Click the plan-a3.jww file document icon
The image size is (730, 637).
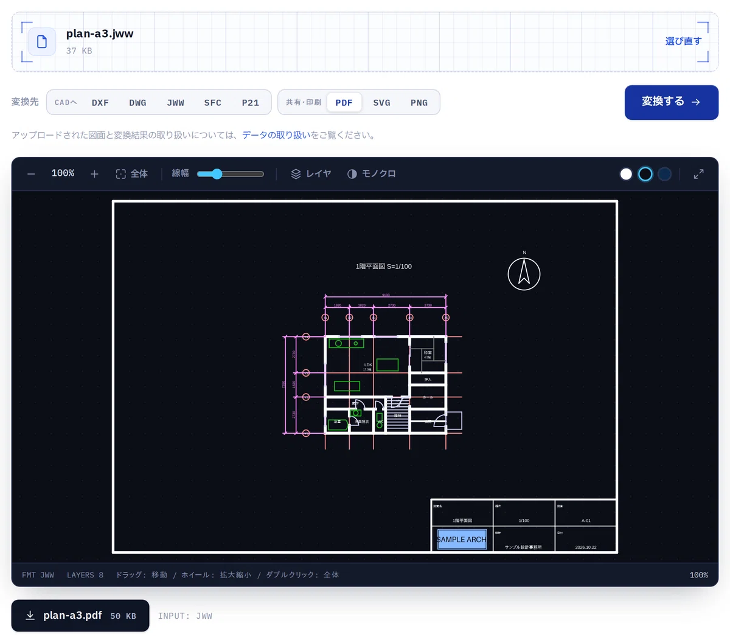42,41
